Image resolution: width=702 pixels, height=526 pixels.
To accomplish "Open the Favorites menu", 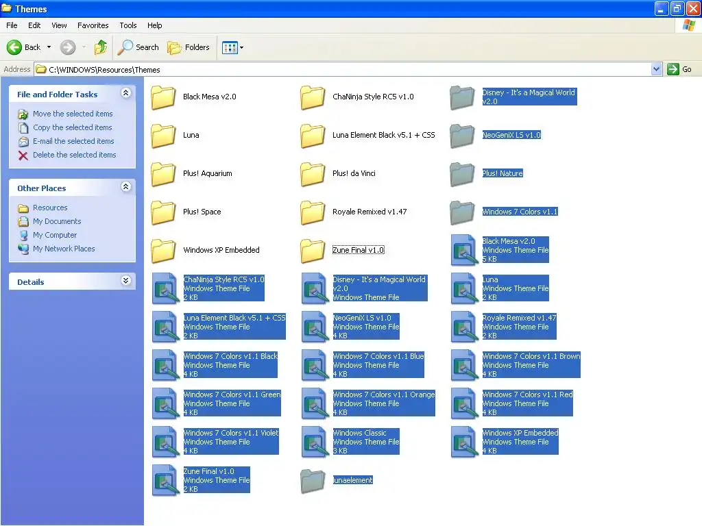I will tap(93, 25).
